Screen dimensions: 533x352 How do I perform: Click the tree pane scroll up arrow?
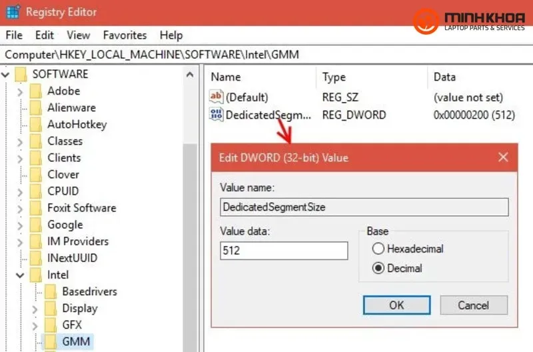click(190, 75)
